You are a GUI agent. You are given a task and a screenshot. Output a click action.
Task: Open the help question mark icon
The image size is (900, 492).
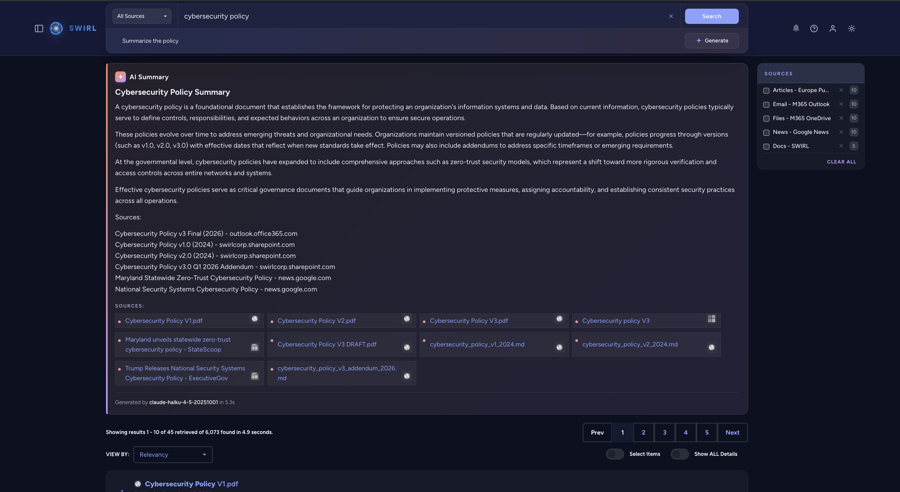point(814,29)
